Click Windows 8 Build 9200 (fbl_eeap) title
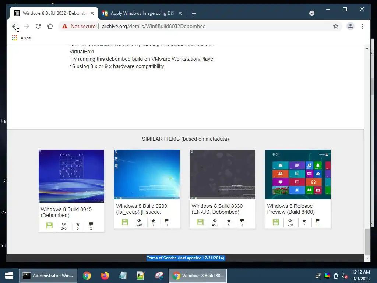The width and height of the screenshot is (377, 283). click(x=142, y=209)
